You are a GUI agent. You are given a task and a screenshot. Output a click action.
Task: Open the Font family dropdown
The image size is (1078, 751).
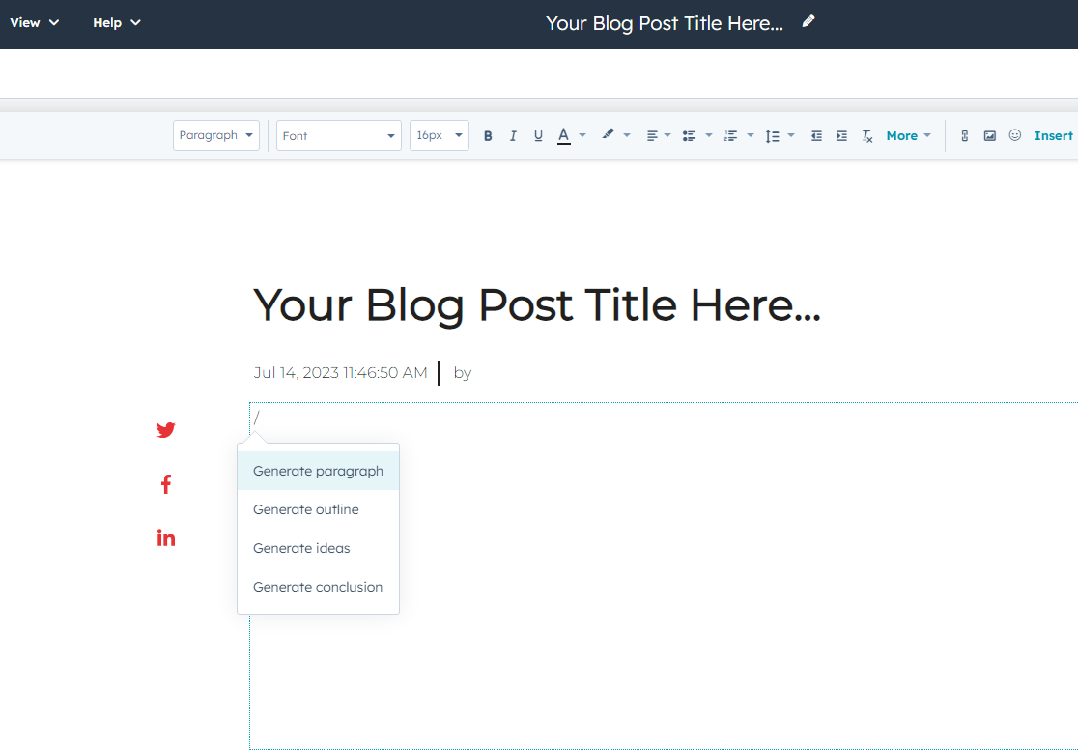[x=339, y=135]
